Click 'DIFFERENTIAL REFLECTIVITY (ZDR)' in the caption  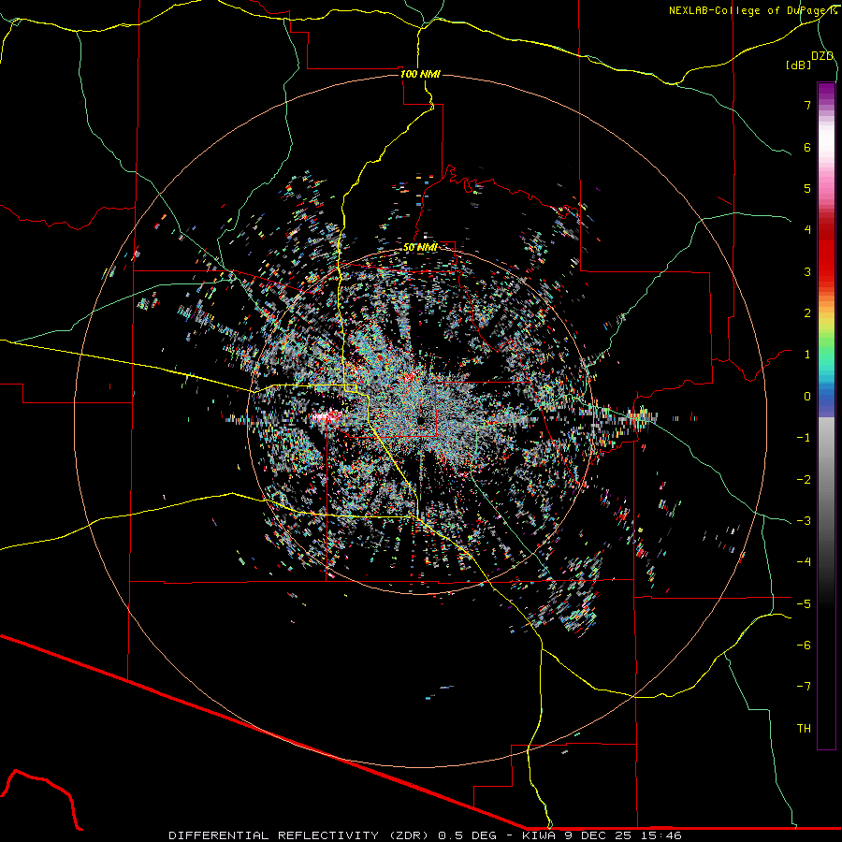(x=298, y=835)
